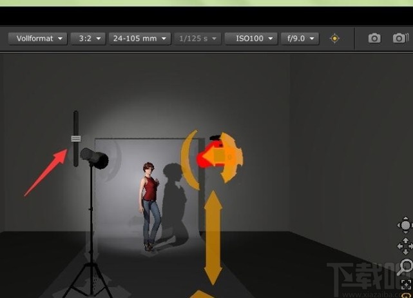
Task: Click the orbit view navigation icon
Action: [405, 225]
